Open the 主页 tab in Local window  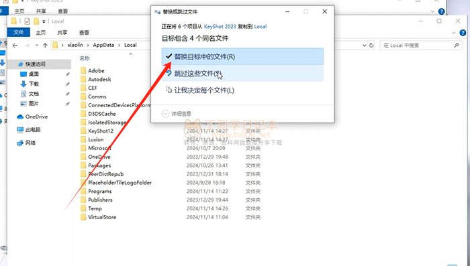pyautogui.click(x=40, y=32)
